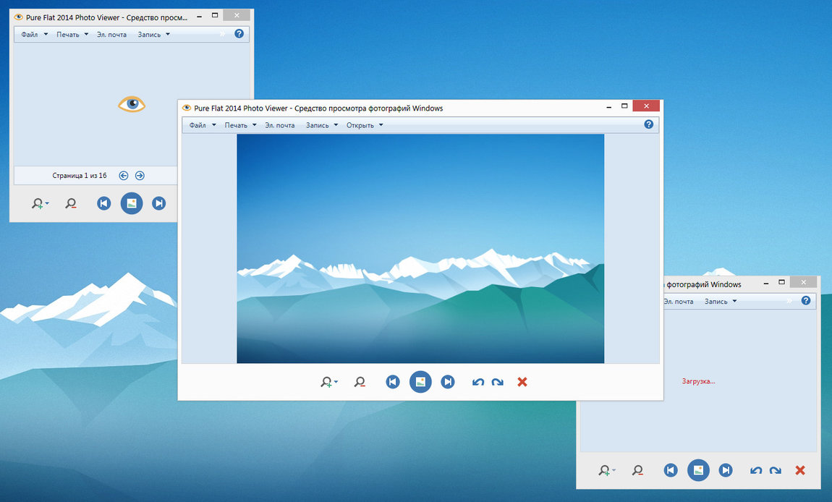Click next page arrow in top-left window
Viewport: 832px width, 502px height.
click(140, 176)
